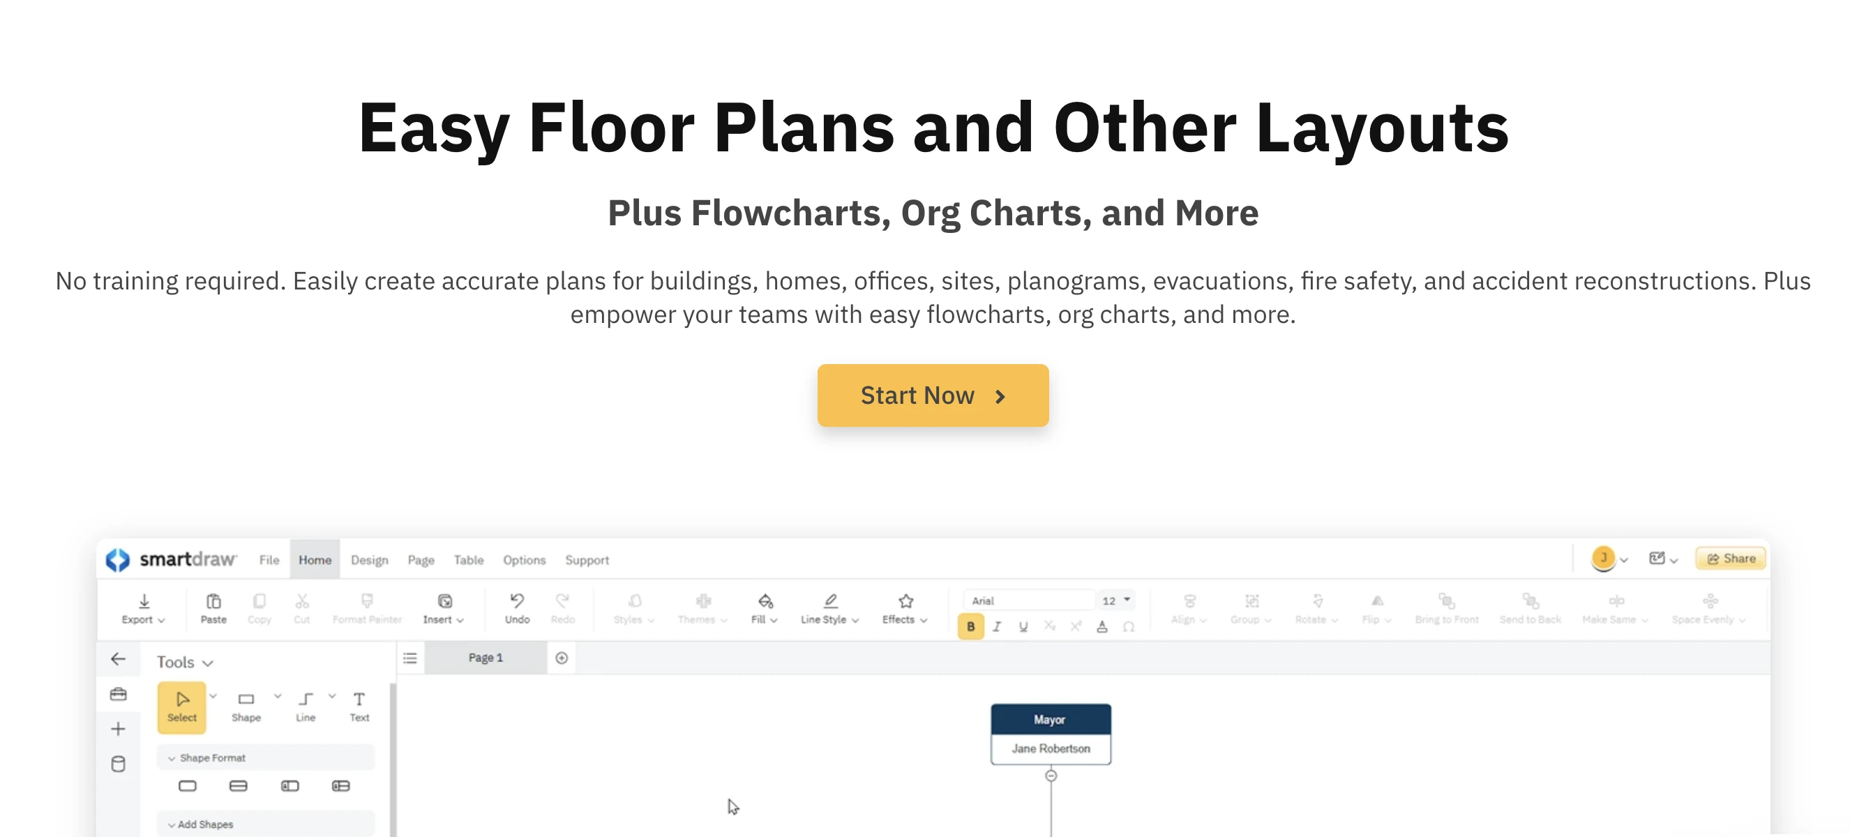Switch to the Design tab
Screen dimensions: 1850x837
coord(369,560)
